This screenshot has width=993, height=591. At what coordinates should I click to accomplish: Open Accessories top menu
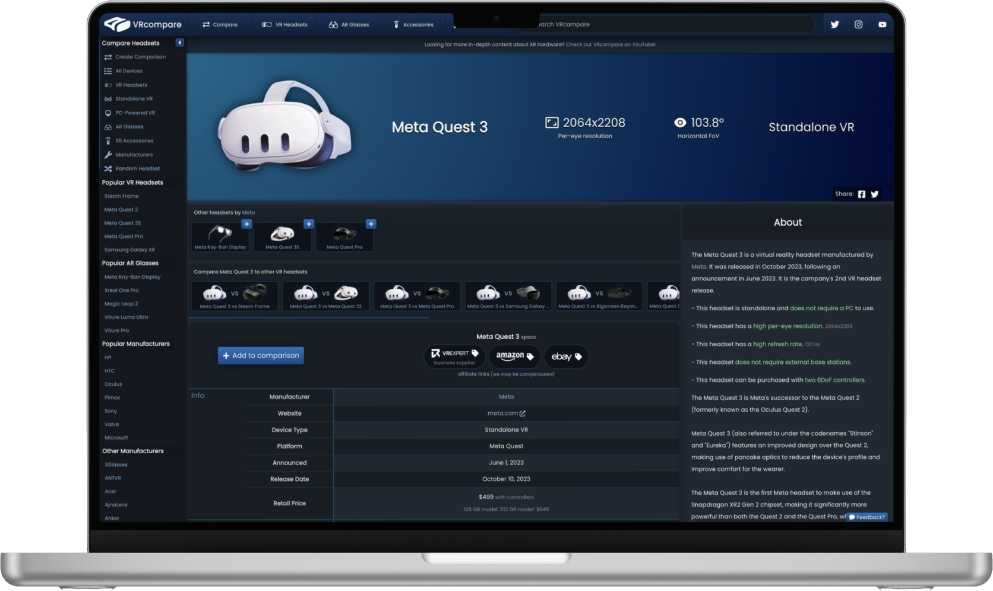pyautogui.click(x=414, y=24)
